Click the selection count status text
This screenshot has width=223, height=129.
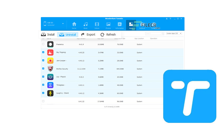pyautogui.click(x=112, y=107)
